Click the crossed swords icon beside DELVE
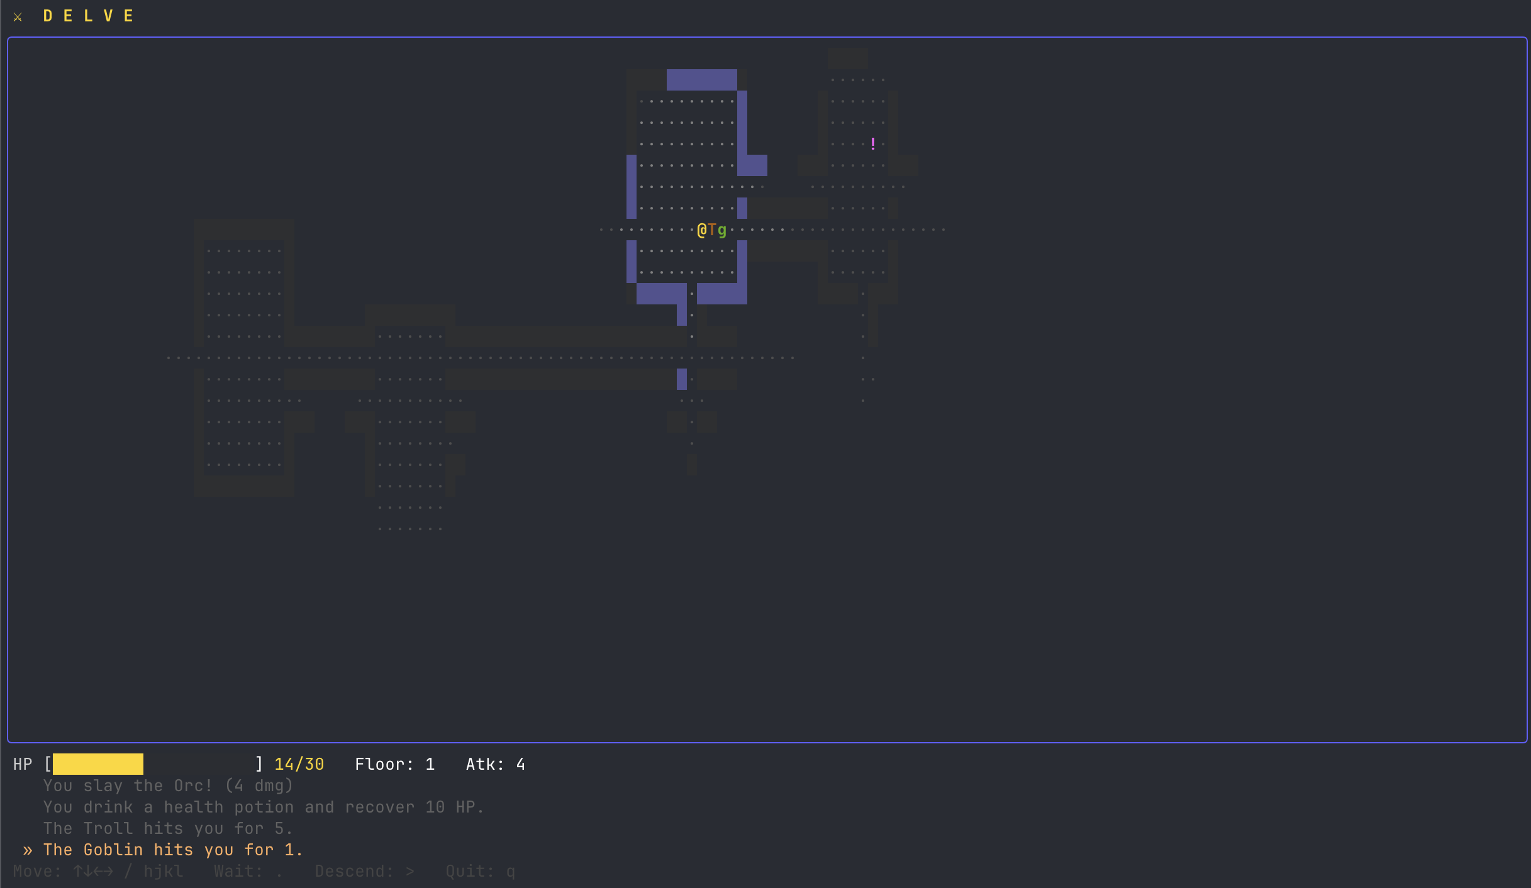This screenshot has width=1531, height=888. (18, 17)
